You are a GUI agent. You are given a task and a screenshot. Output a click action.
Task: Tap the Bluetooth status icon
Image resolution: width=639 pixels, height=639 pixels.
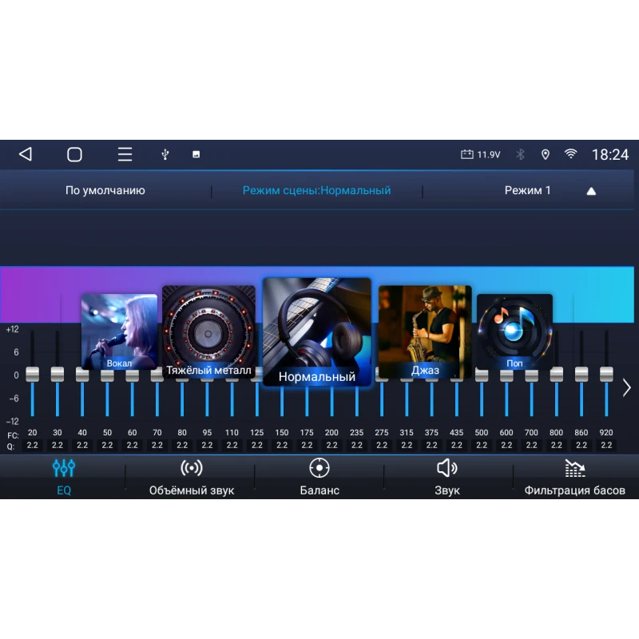click(521, 154)
